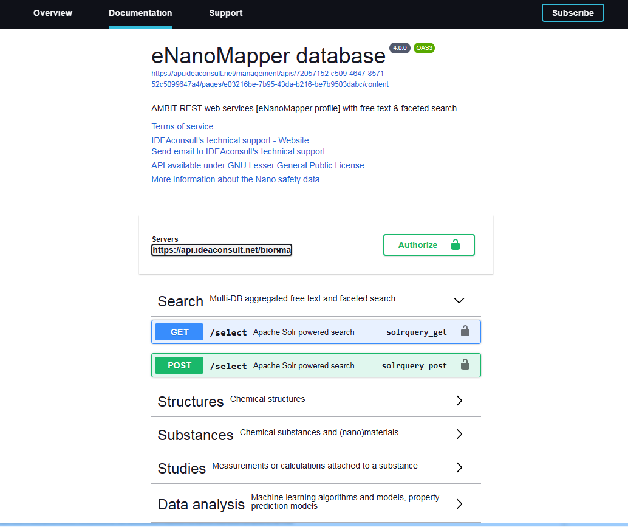Click the lock icon on GET /select

point(465,331)
